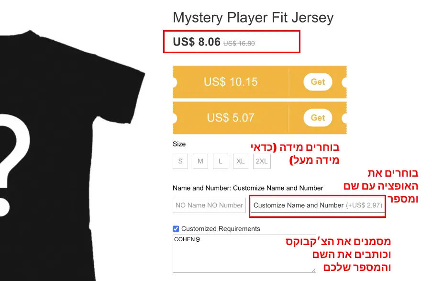Claim the US$ 5.07 coupon with Get
432x281 pixels.
click(x=318, y=118)
